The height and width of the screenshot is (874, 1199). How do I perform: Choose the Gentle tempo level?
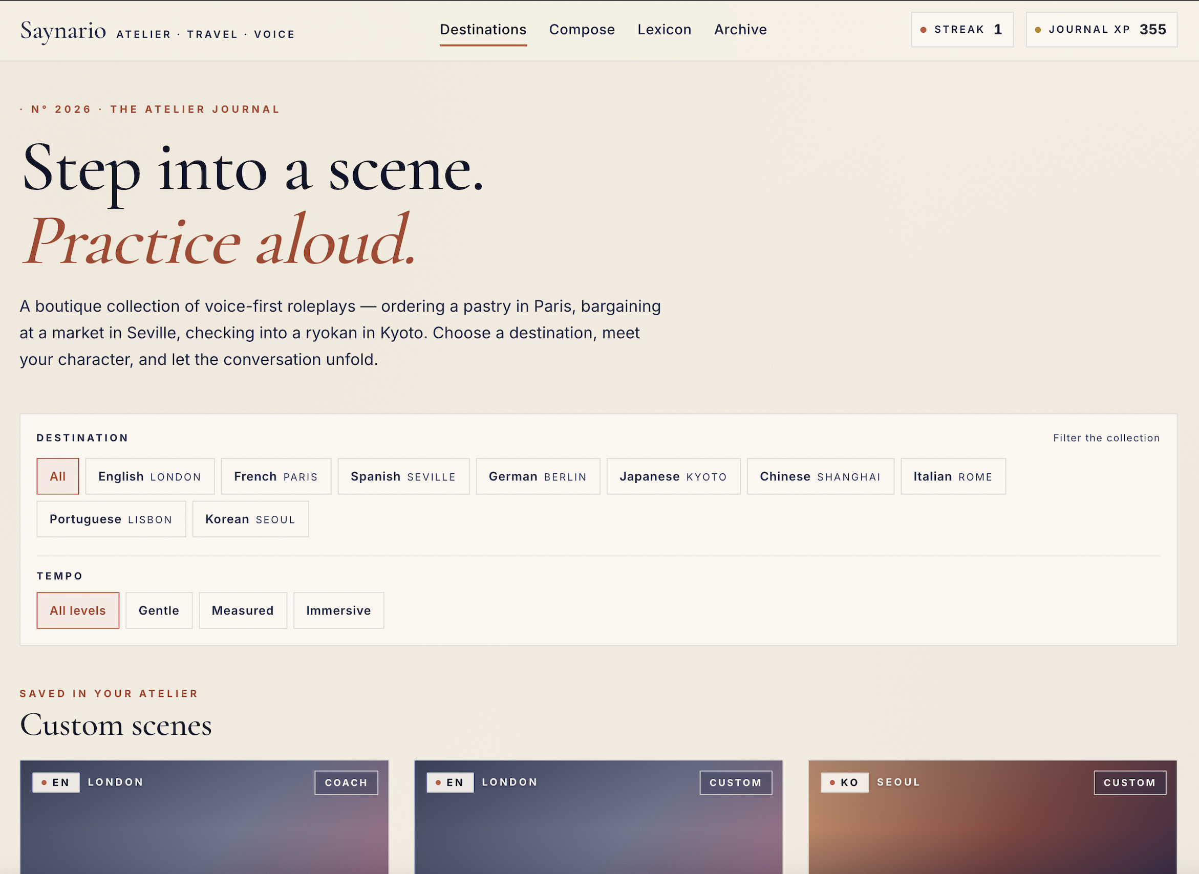point(159,610)
